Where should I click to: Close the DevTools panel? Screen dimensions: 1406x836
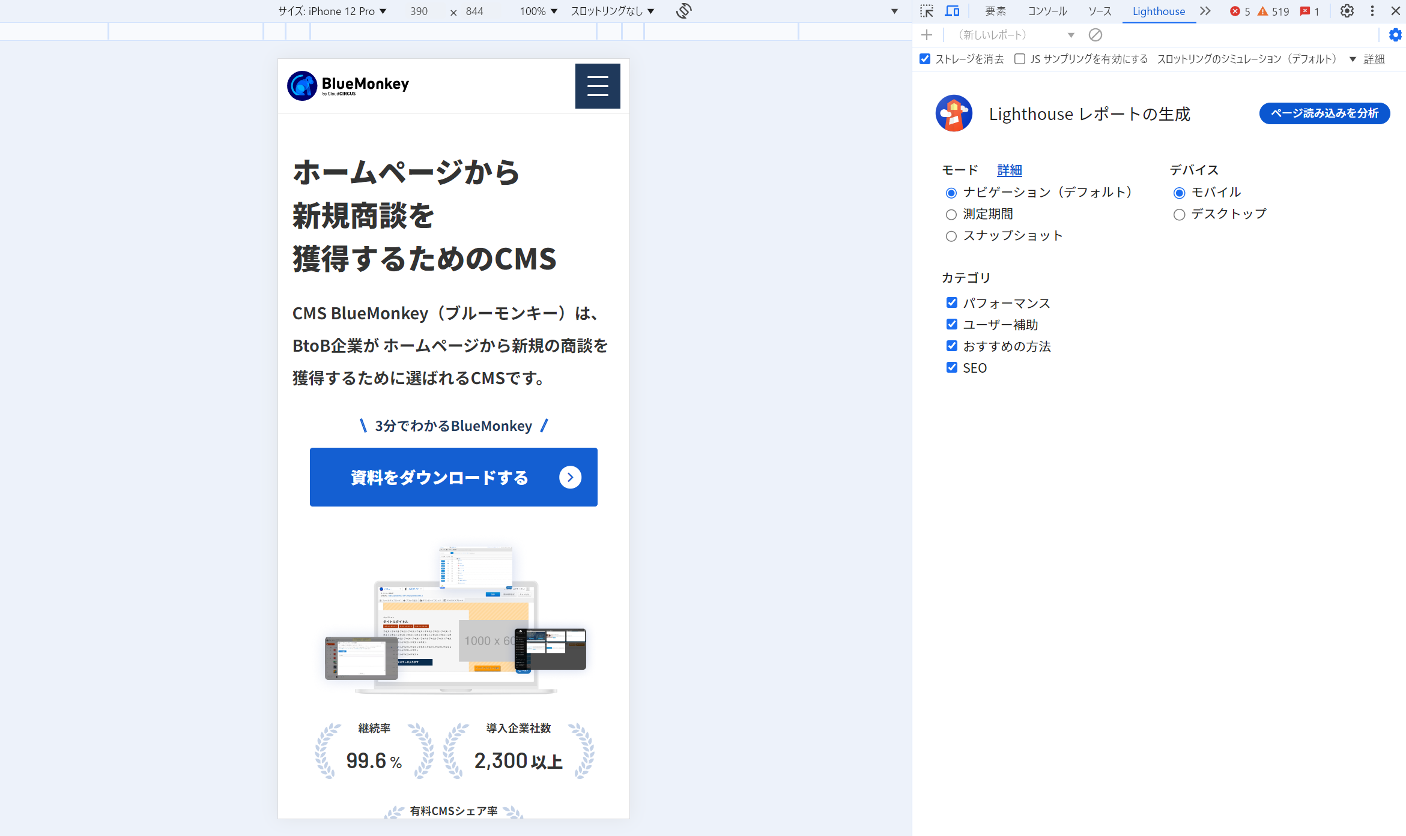click(x=1396, y=11)
